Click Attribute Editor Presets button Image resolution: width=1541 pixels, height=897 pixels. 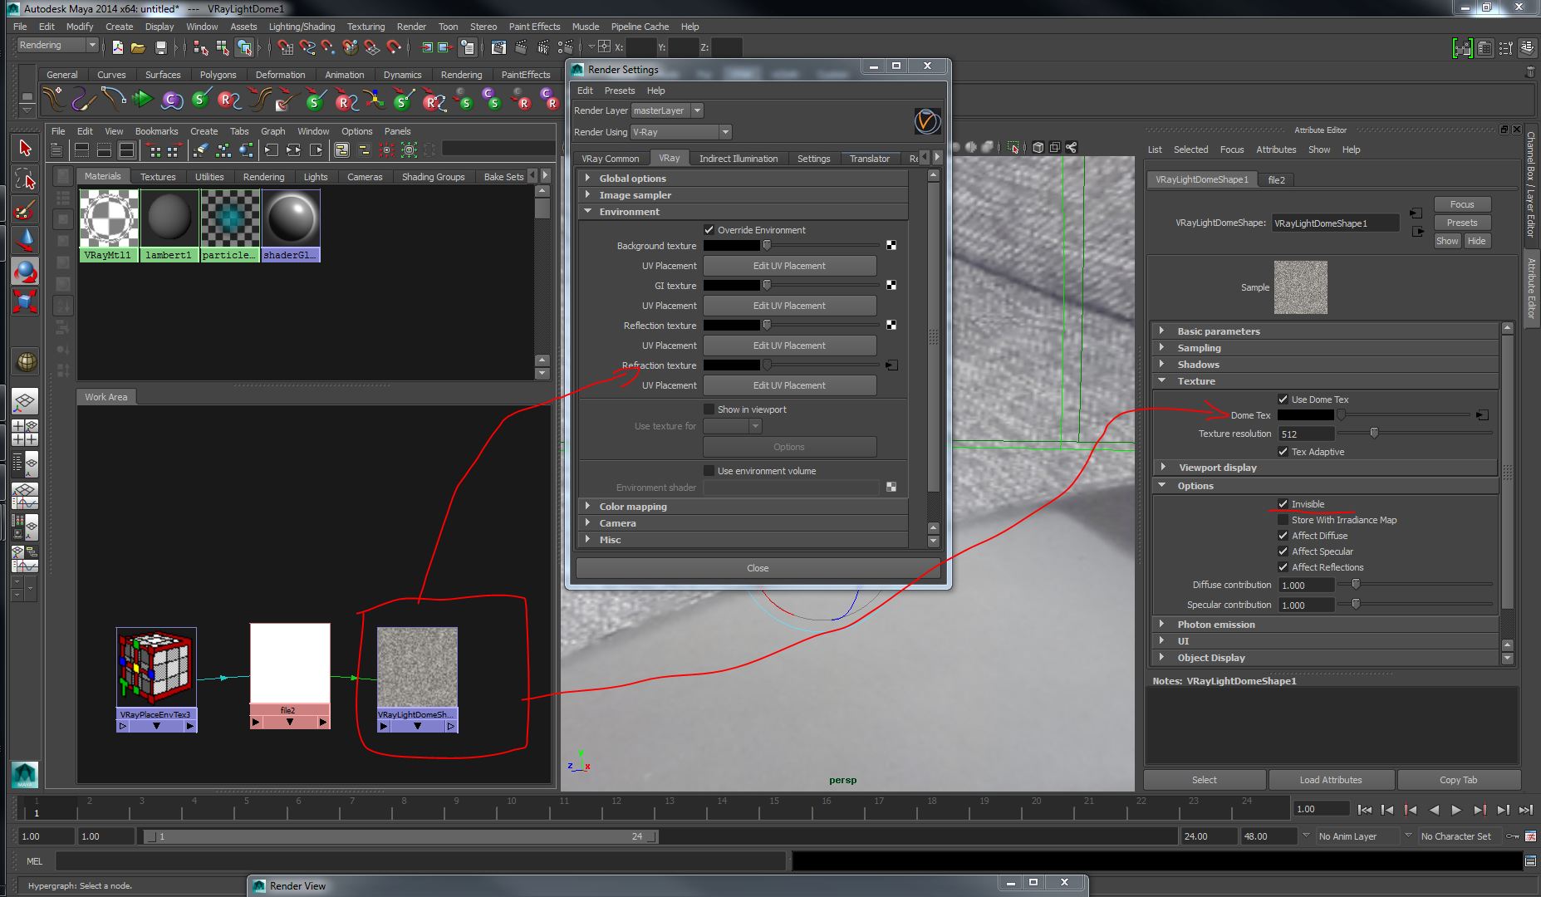point(1462,223)
